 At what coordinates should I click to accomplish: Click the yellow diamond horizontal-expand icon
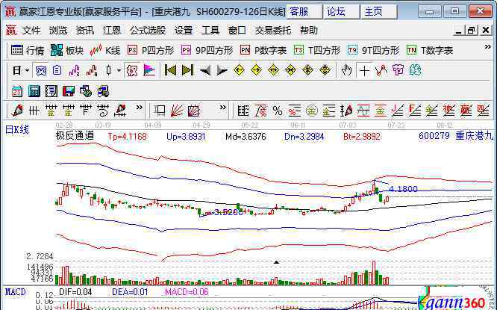(273, 70)
